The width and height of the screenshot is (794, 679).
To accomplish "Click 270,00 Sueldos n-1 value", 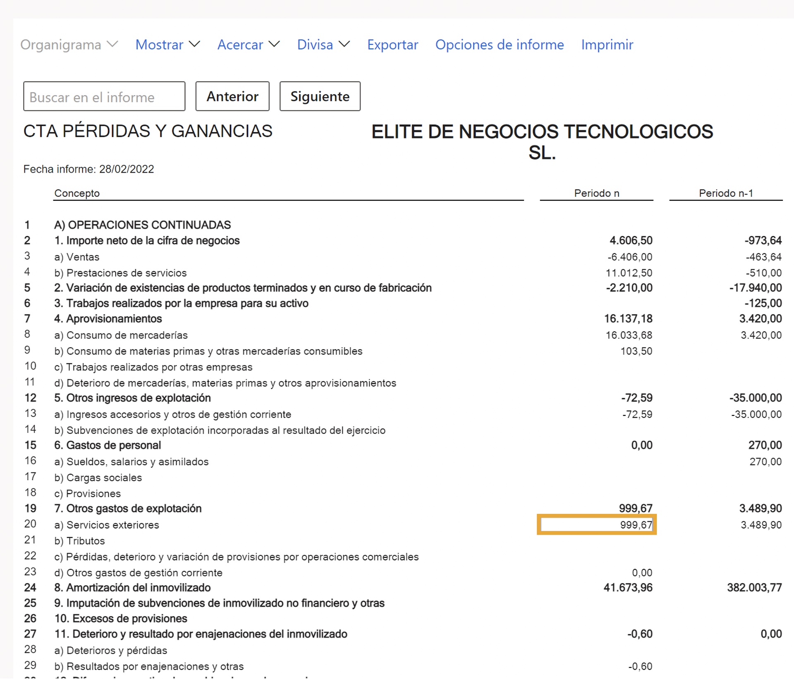I will (x=766, y=462).
